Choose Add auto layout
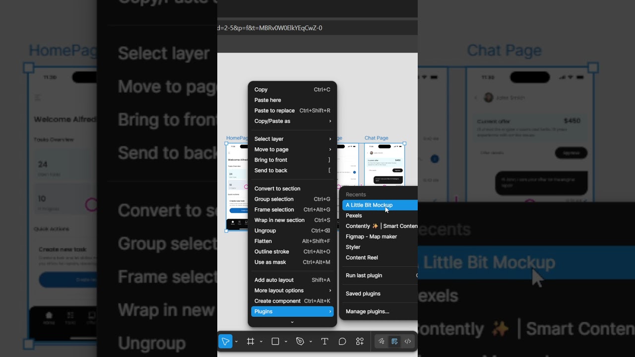This screenshot has width=635, height=357. [x=292, y=280]
